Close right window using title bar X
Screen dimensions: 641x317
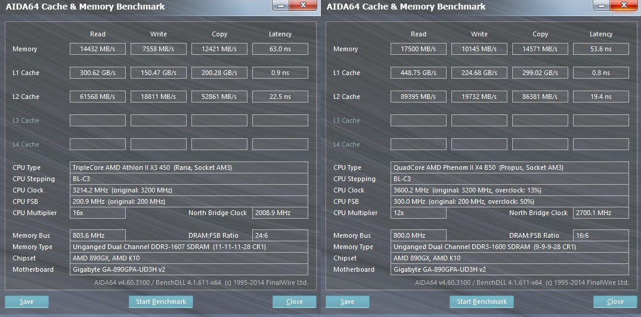pos(625,5)
